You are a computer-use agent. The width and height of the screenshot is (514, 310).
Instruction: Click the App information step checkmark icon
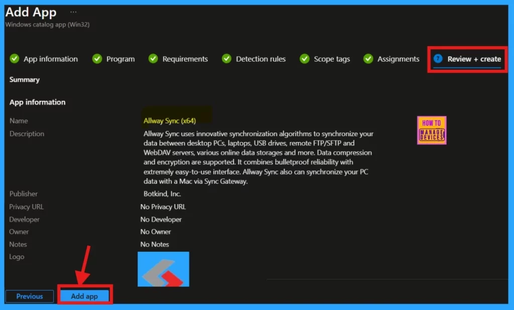click(14, 59)
